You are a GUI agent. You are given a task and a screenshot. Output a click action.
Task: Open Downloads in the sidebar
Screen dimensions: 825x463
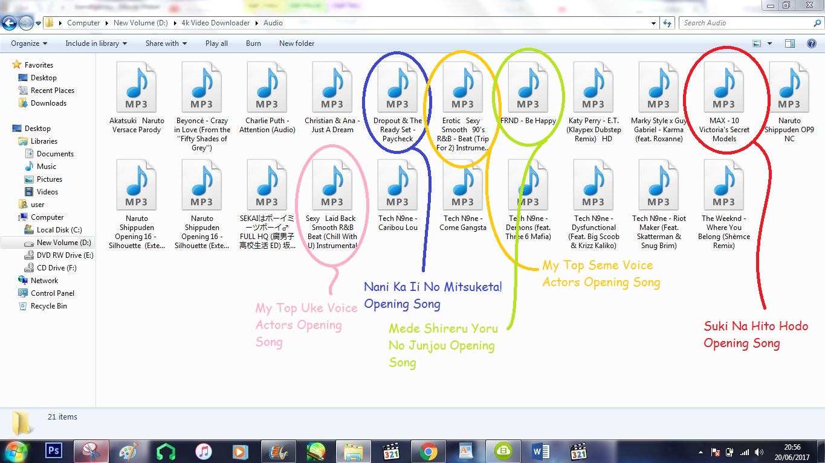[48, 103]
